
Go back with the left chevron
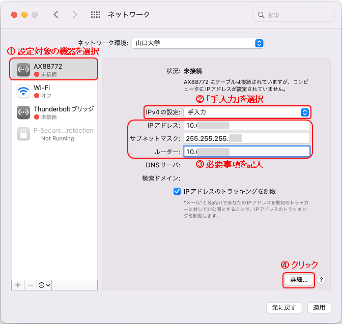click(x=56, y=15)
